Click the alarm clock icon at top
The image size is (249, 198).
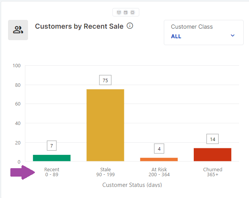coord(119,13)
